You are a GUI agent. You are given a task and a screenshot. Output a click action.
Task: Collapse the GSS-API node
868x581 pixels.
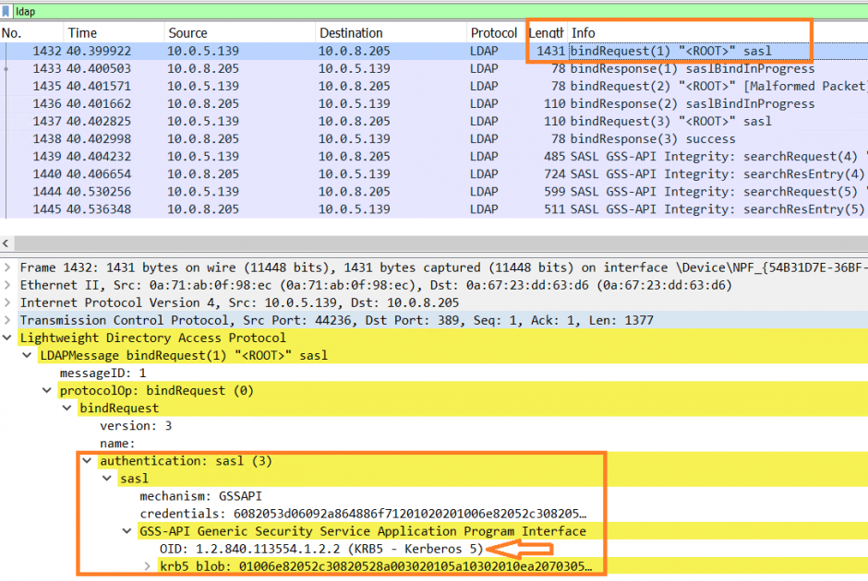[x=127, y=531]
